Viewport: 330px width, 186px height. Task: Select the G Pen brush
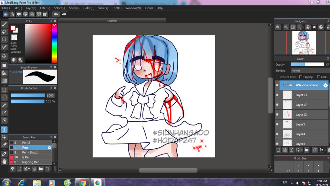tap(30, 157)
